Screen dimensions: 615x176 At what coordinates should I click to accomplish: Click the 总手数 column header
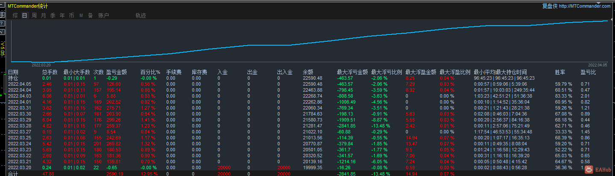click(50, 72)
